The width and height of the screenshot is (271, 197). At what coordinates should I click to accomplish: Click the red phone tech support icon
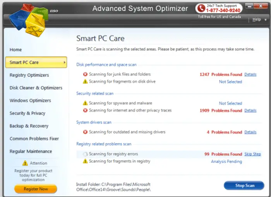click(201, 8)
